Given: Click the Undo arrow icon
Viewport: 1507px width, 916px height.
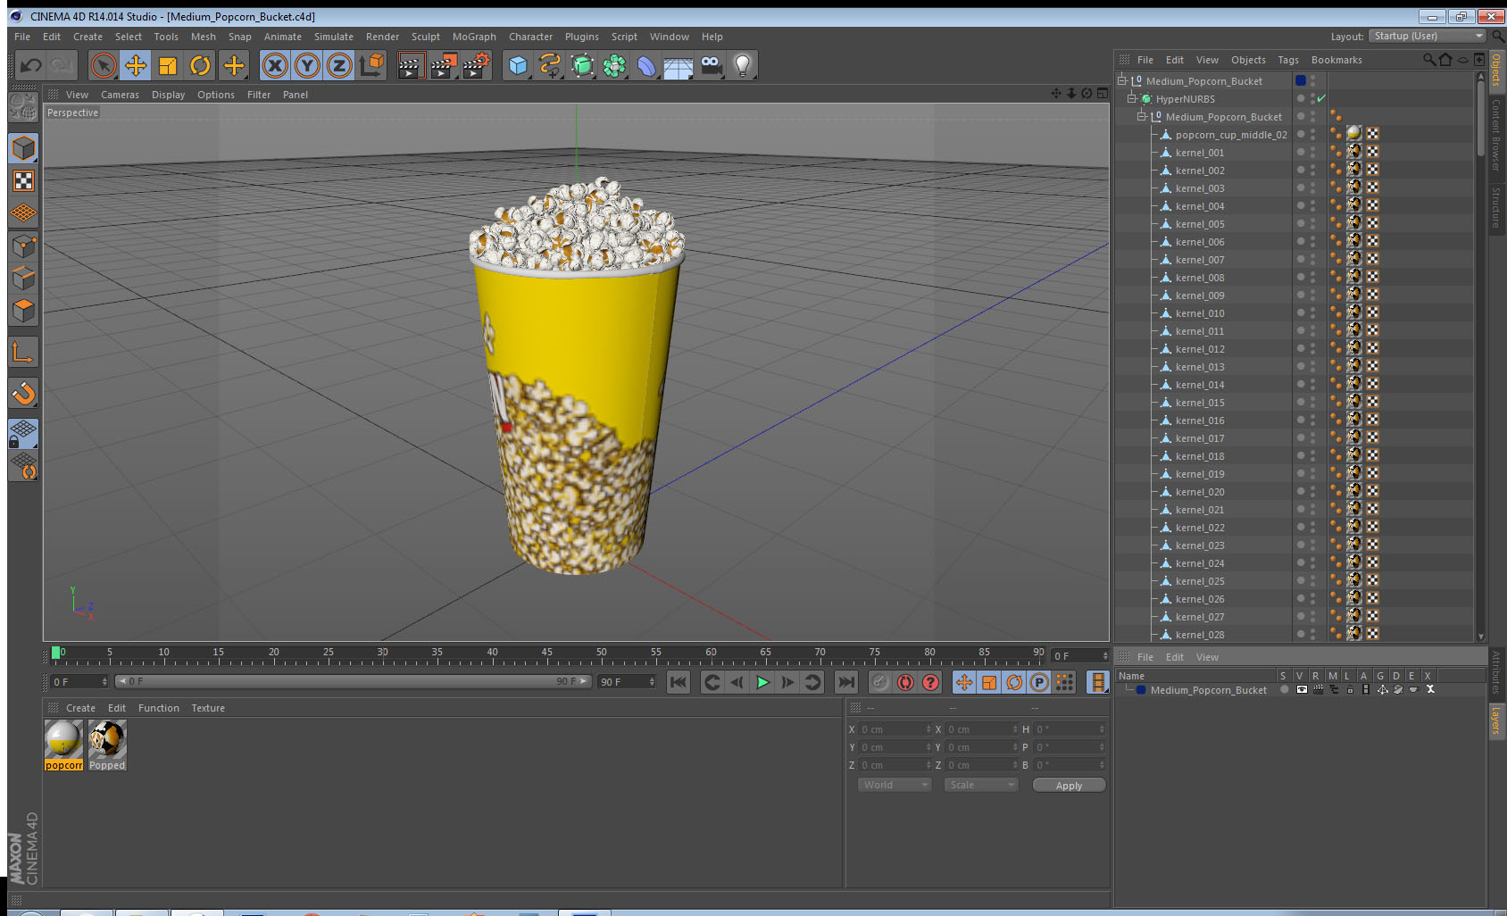Looking at the screenshot, I should pos(31,65).
